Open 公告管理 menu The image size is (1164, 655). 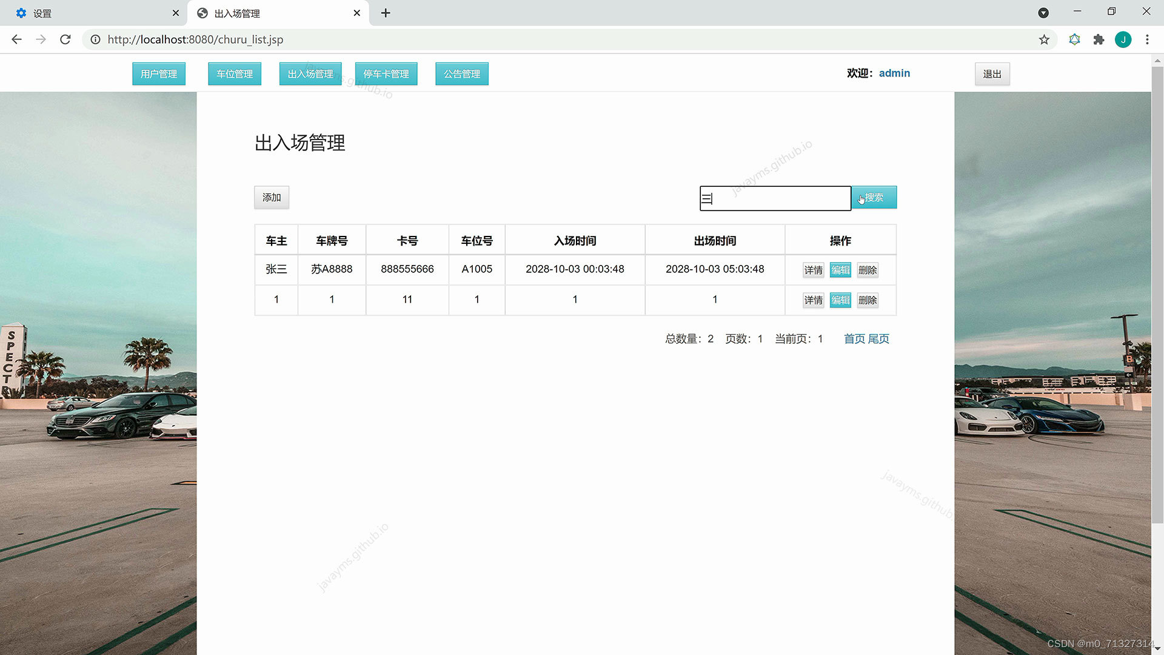pyautogui.click(x=462, y=74)
